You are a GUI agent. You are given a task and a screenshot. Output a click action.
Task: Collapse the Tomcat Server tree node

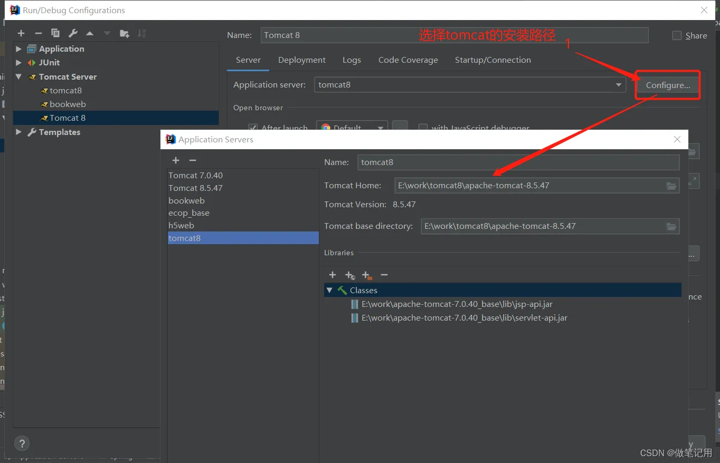click(19, 76)
